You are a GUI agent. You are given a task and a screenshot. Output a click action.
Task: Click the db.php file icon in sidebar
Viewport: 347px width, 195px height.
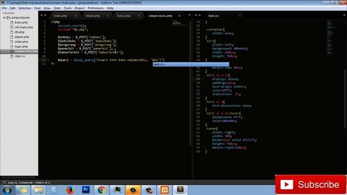[11, 32]
